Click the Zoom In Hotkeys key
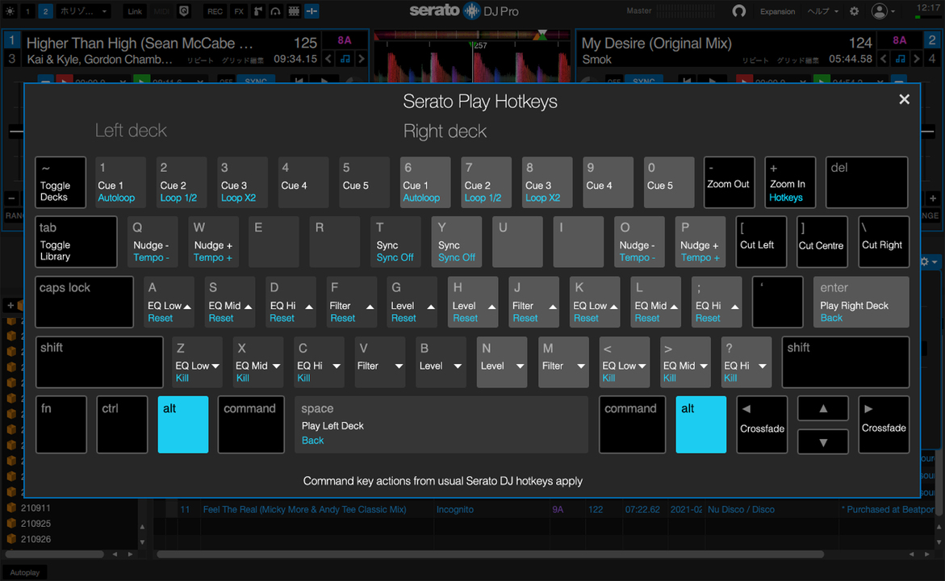 tap(790, 182)
